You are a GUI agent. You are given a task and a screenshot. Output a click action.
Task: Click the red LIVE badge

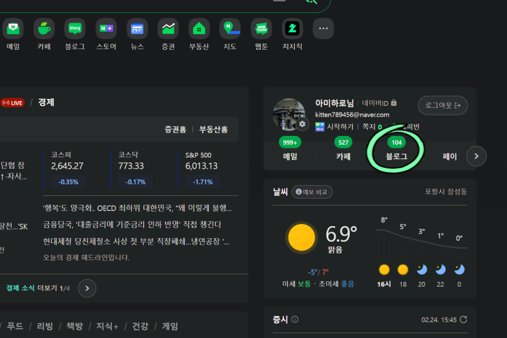click(13, 103)
